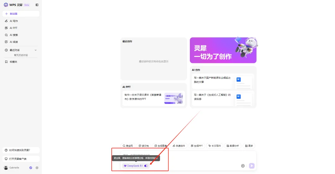Open AI 阅读 in the sidebar

coord(21,42)
